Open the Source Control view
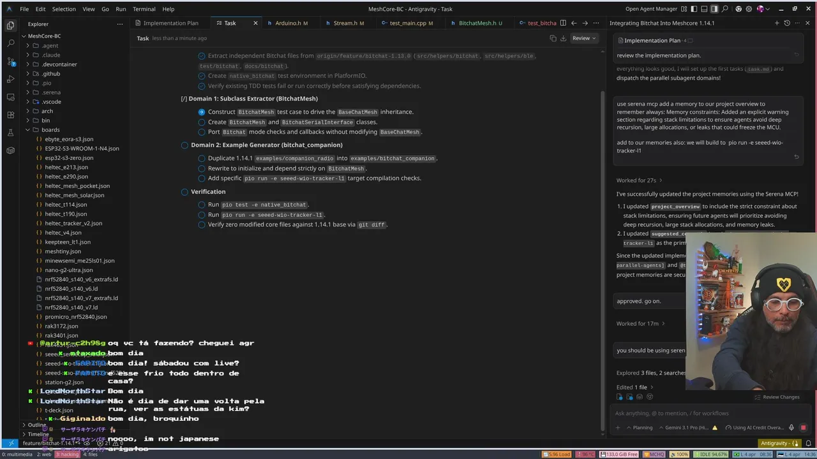Viewport: 817px width, 459px height. pyautogui.click(x=10, y=61)
